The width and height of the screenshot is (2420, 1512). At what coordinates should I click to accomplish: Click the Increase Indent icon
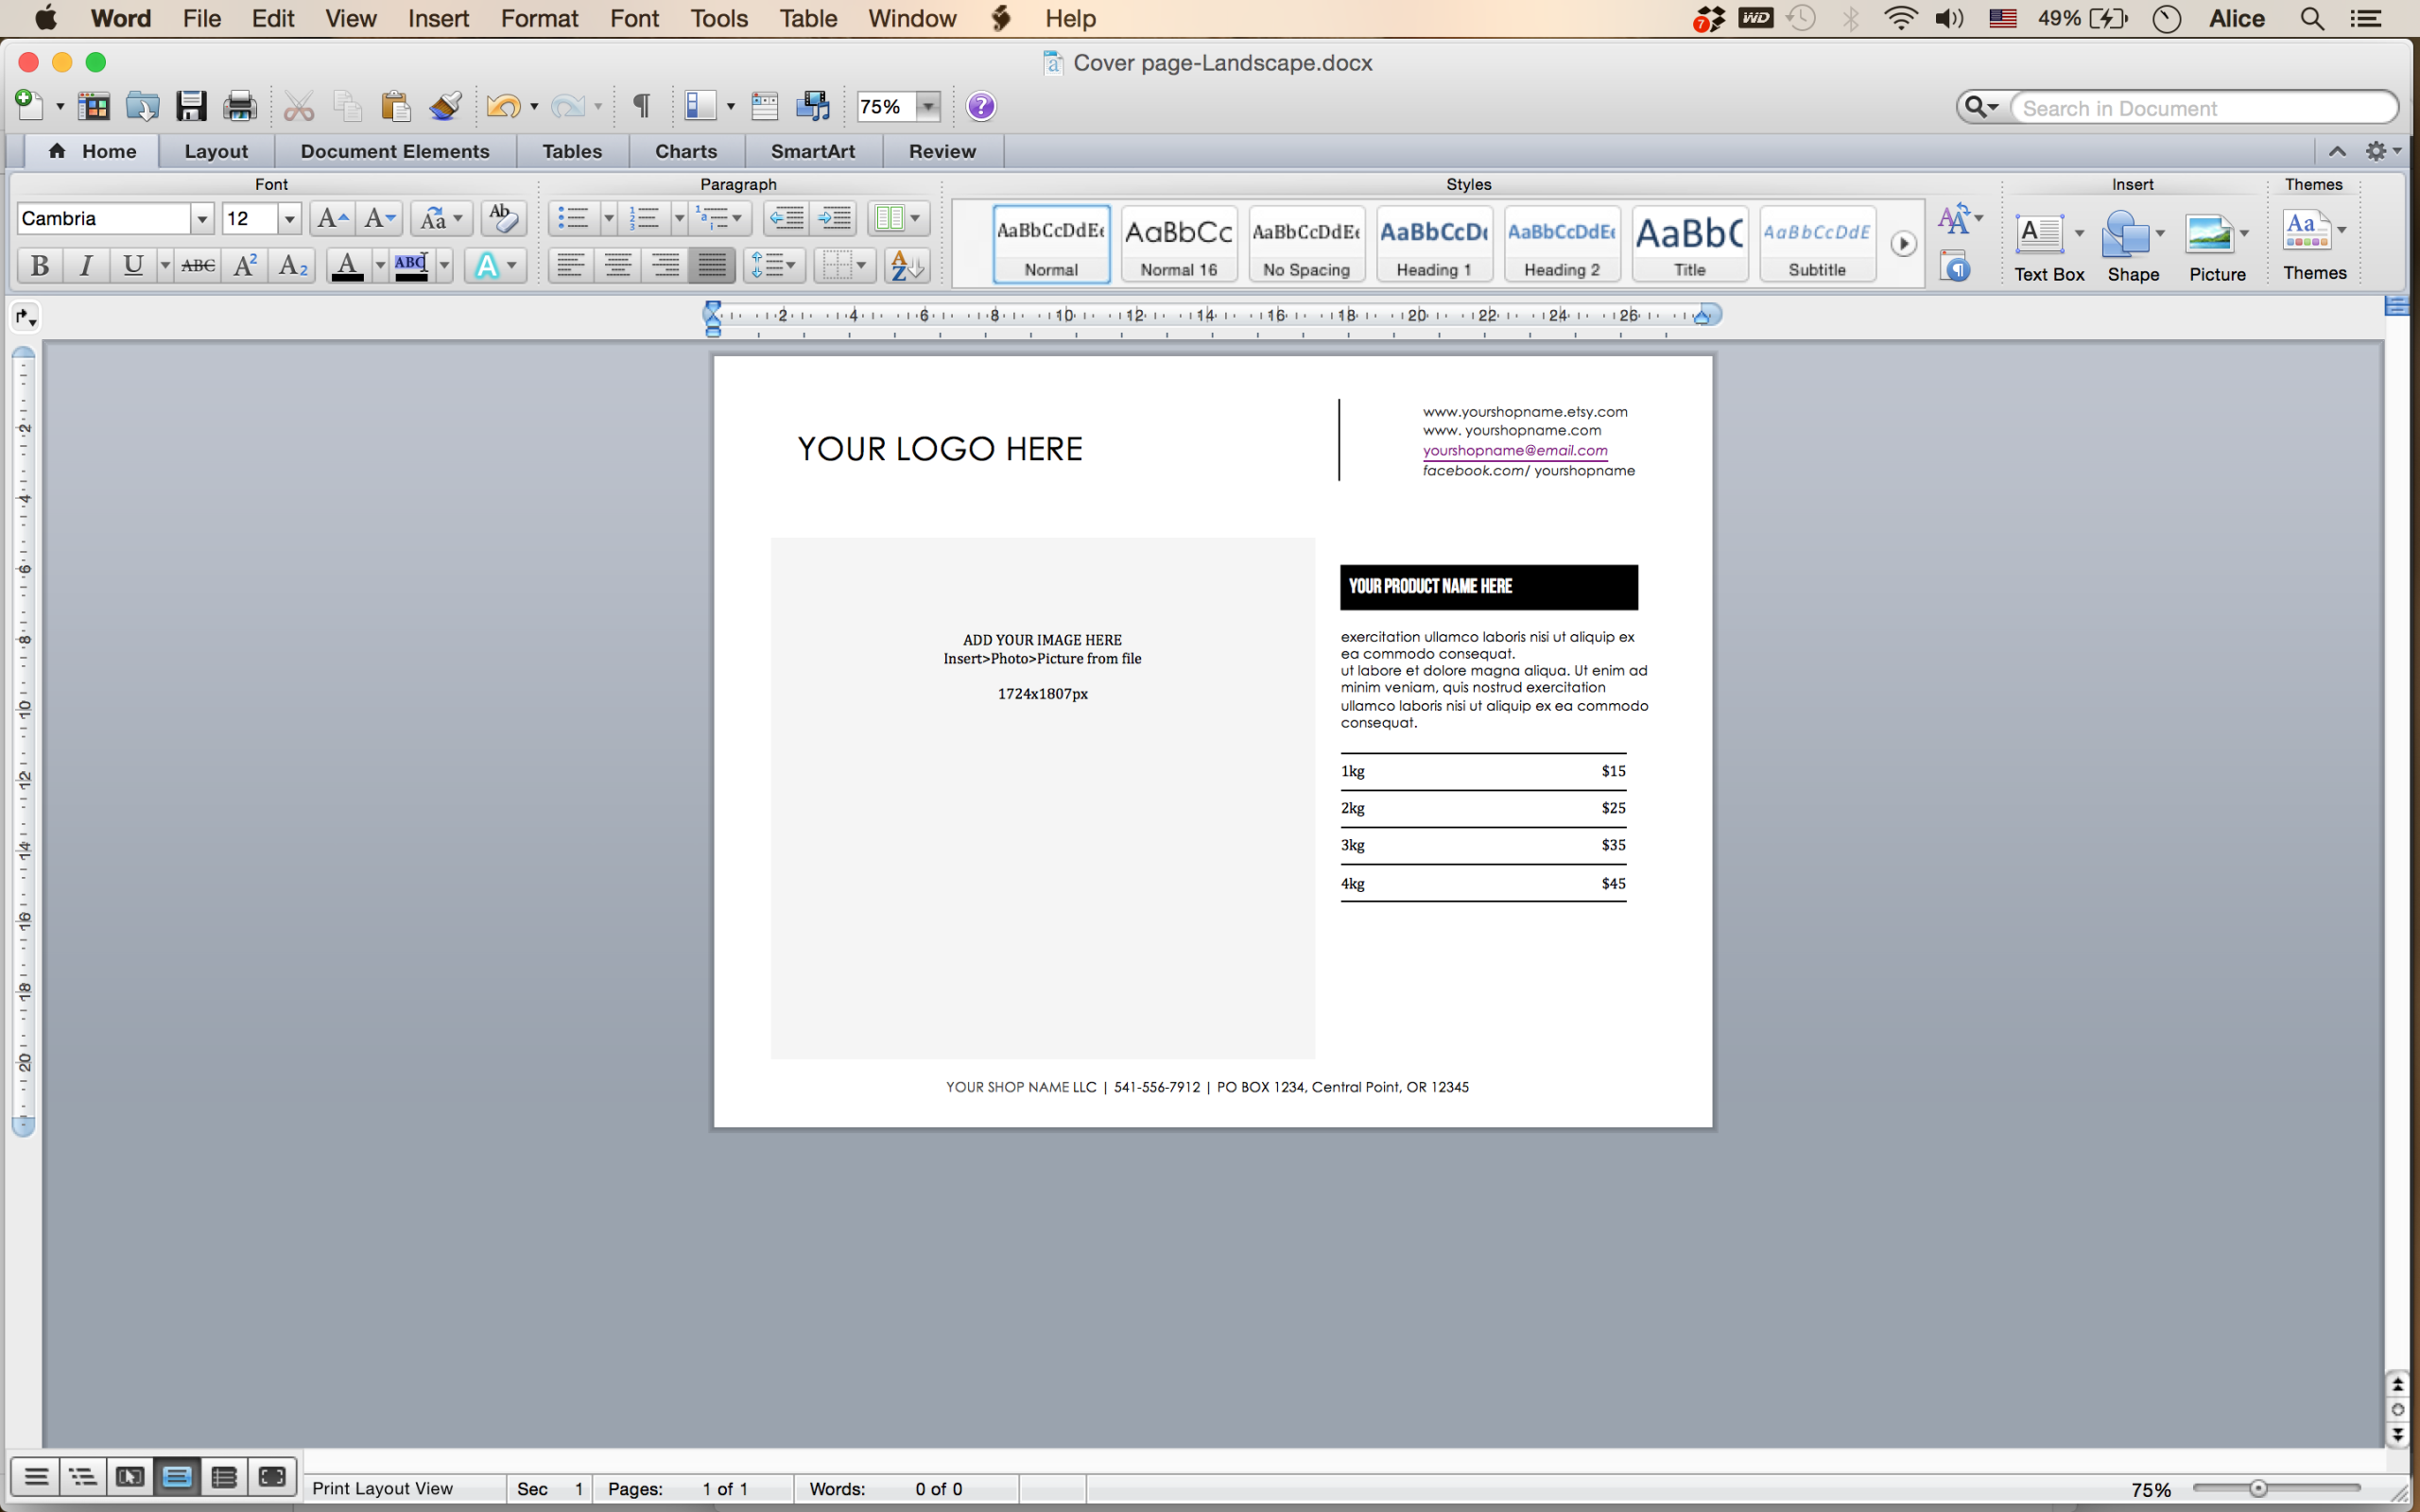[x=834, y=218]
